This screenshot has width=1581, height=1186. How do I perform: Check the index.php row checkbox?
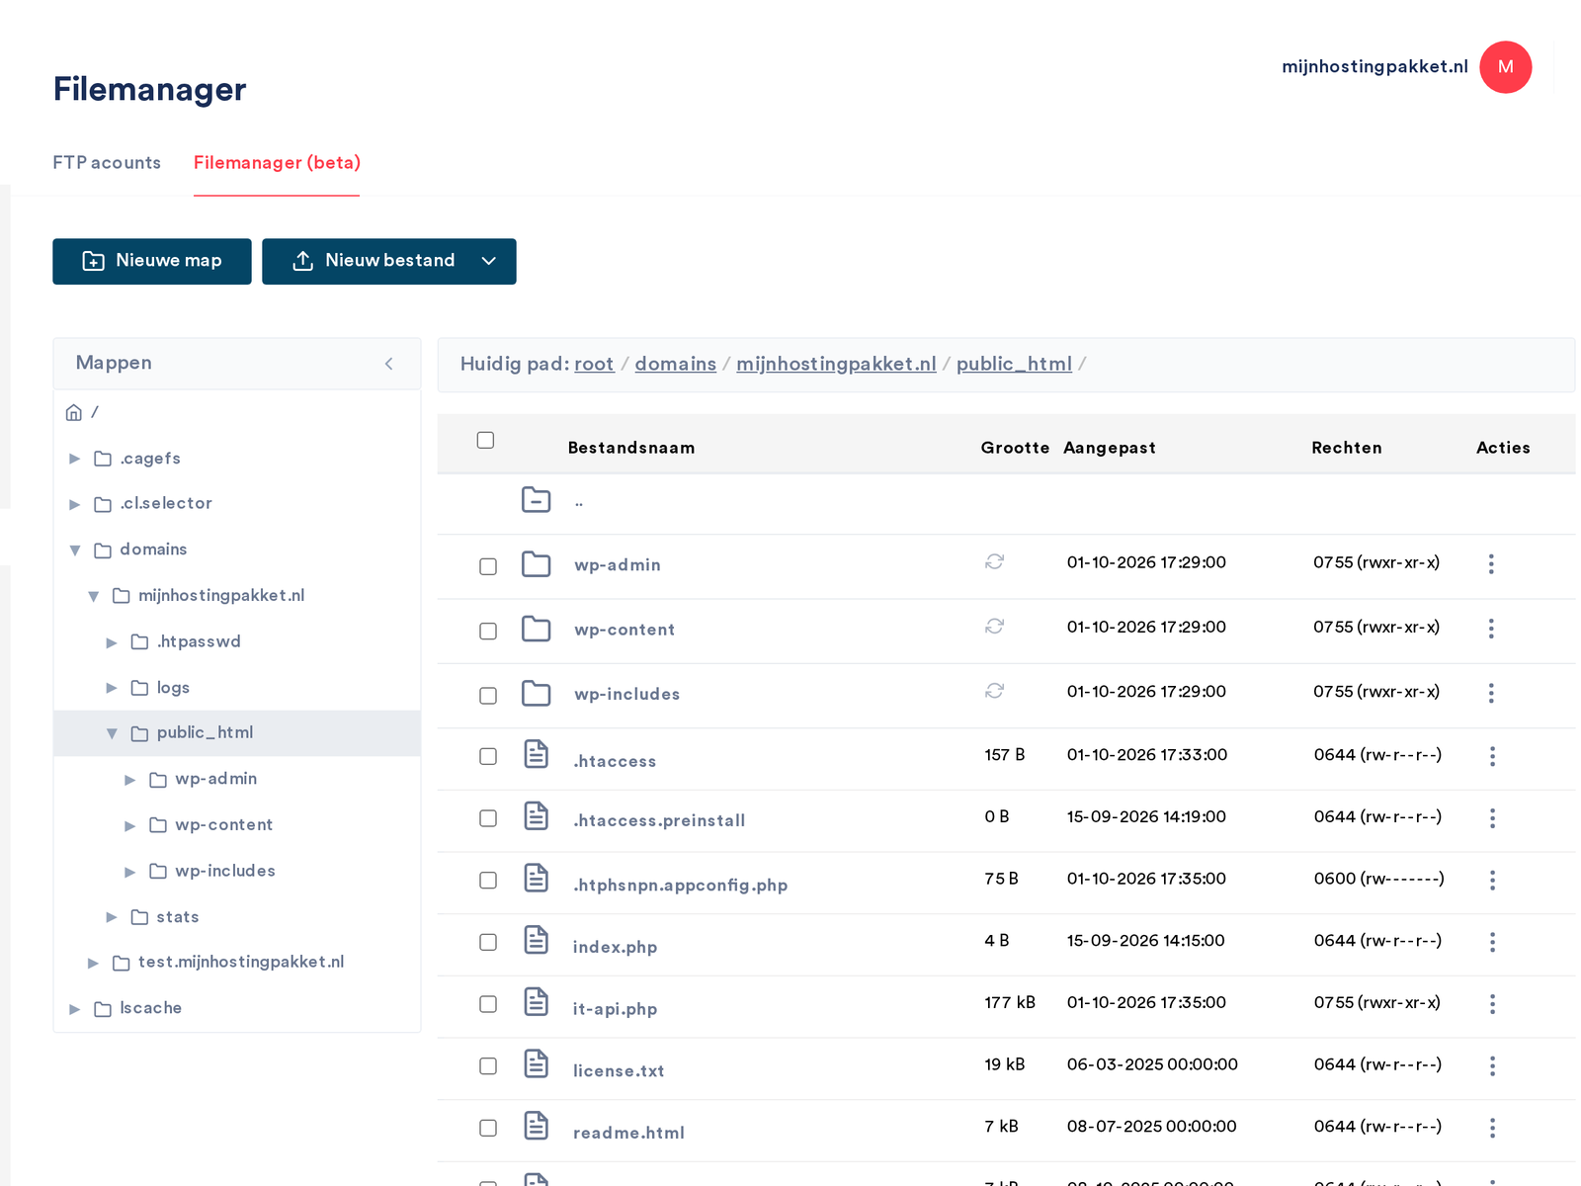tap(488, 942)
